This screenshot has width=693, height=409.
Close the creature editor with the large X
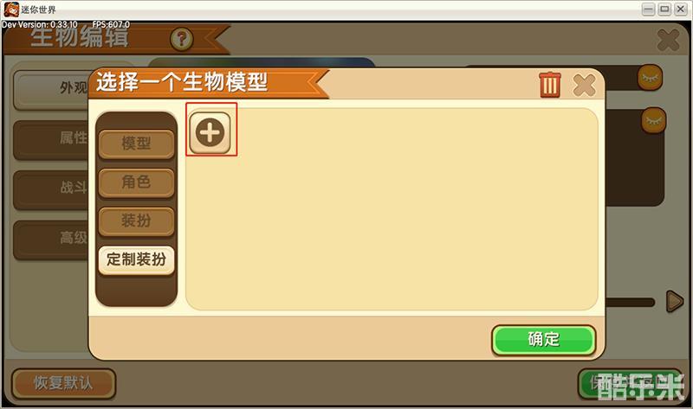[x=668, y=41]
